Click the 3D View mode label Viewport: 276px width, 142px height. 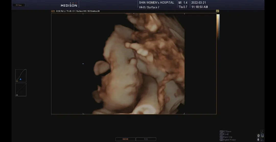click(x=18, y=5)
